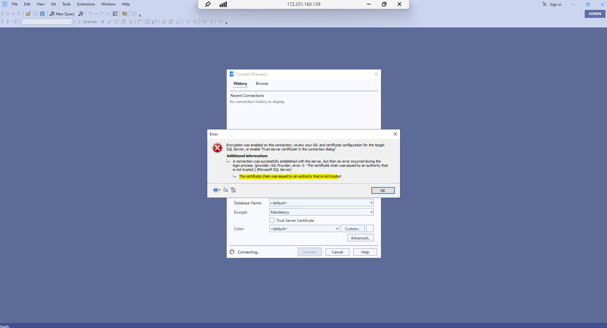Click the Cancel Executing Query stop icon

pyautogui.click(x=103, y=22)
